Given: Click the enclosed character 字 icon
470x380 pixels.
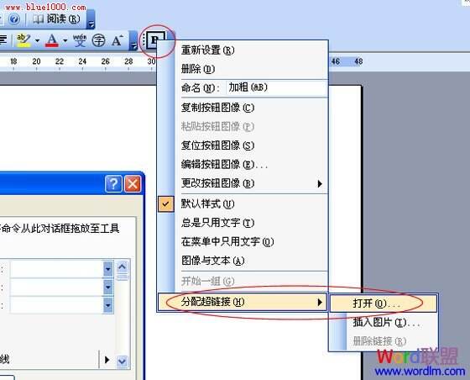Looking at the screenshot, I should point(98,40).
